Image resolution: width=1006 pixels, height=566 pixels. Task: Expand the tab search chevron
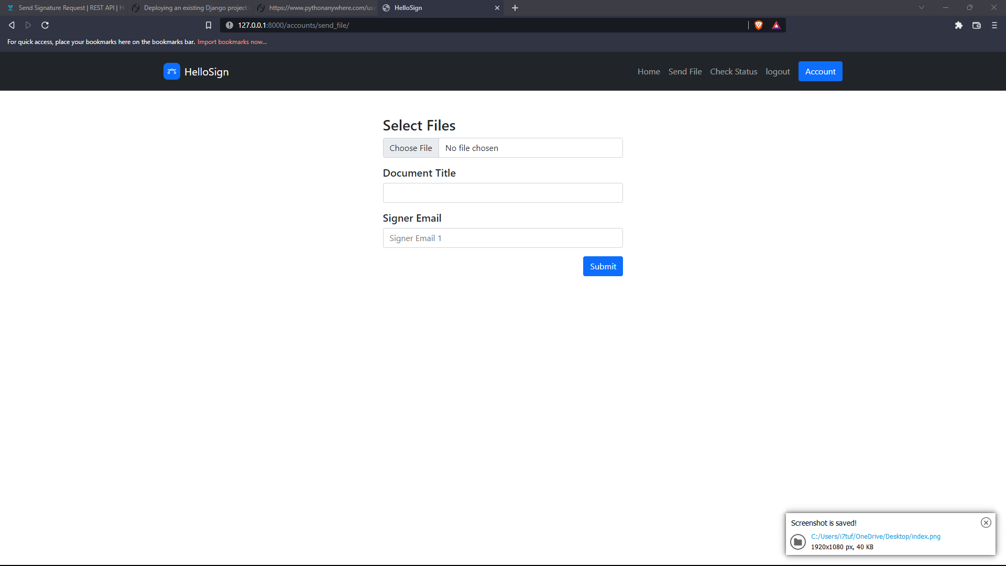[x=921, y=8]
